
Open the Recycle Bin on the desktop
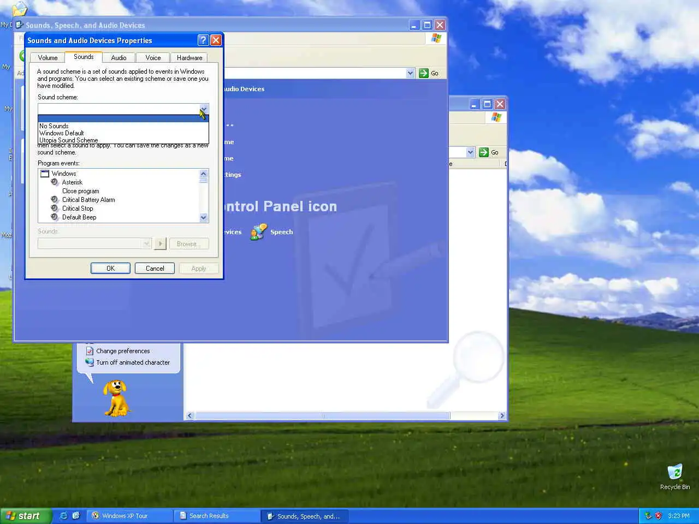pos(675,472)
